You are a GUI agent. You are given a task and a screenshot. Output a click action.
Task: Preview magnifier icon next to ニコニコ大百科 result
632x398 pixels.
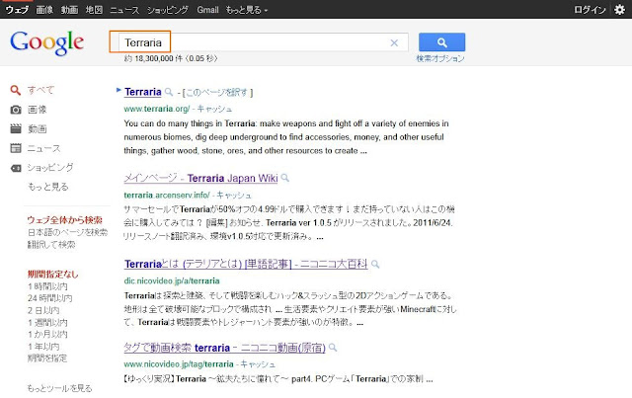point(375,264)
